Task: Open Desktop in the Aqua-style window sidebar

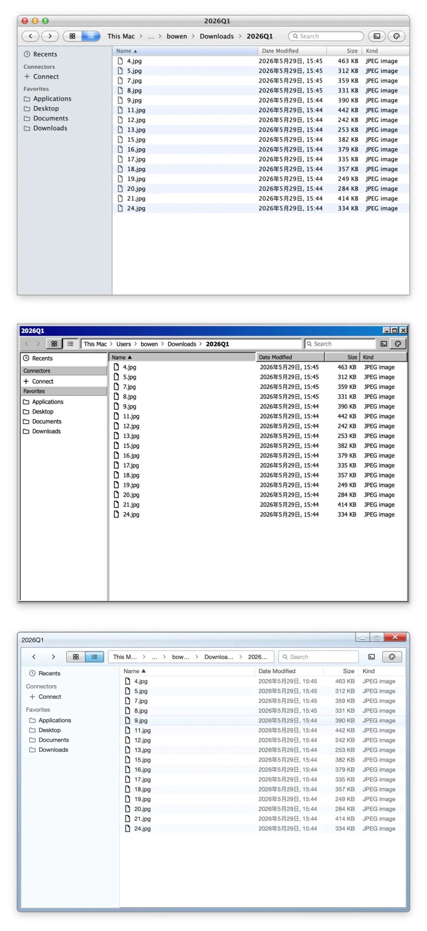Action: pos(42,108)
